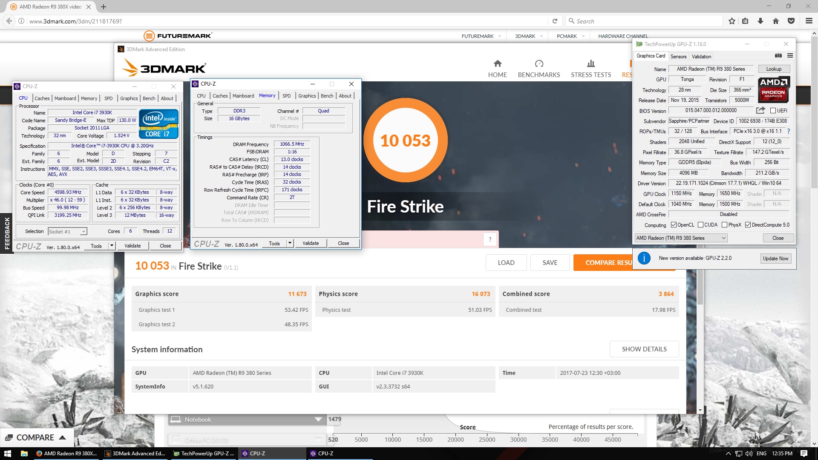Open Mainboard tab in left CPU-Z window

click(x=65, y=98)
